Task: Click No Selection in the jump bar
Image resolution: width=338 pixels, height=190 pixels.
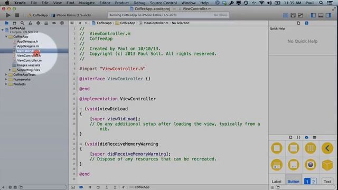Action: click(181, 23)
